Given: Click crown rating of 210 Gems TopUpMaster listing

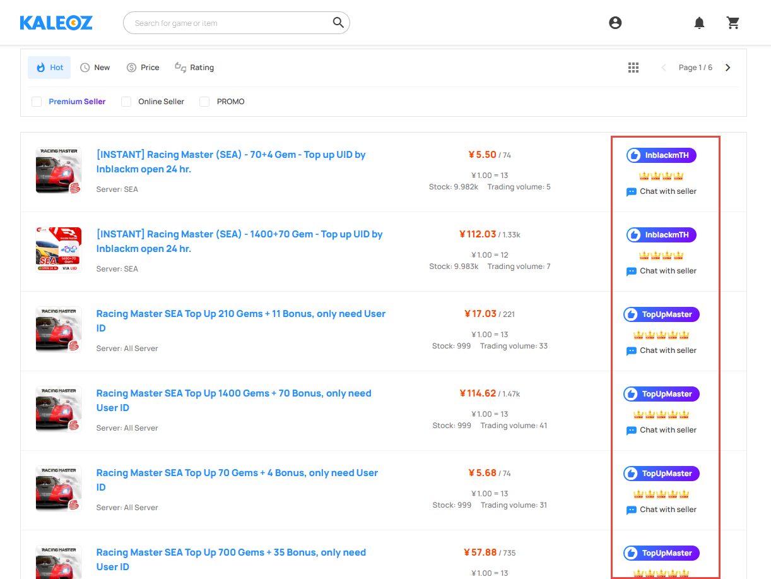Looking at the screenshot, I should click(661, 335).
